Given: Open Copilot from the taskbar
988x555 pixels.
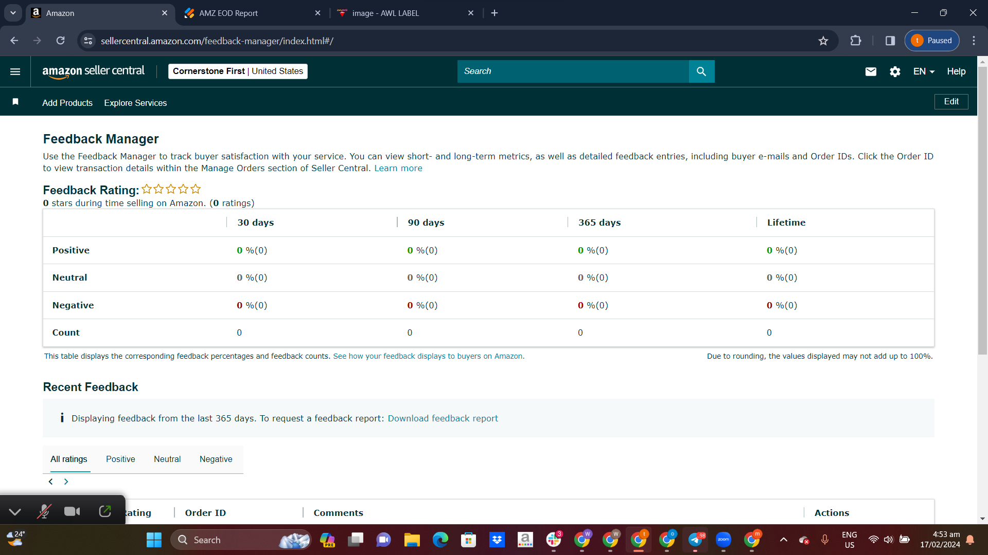Looking at the screenshot, I should 327,540.
